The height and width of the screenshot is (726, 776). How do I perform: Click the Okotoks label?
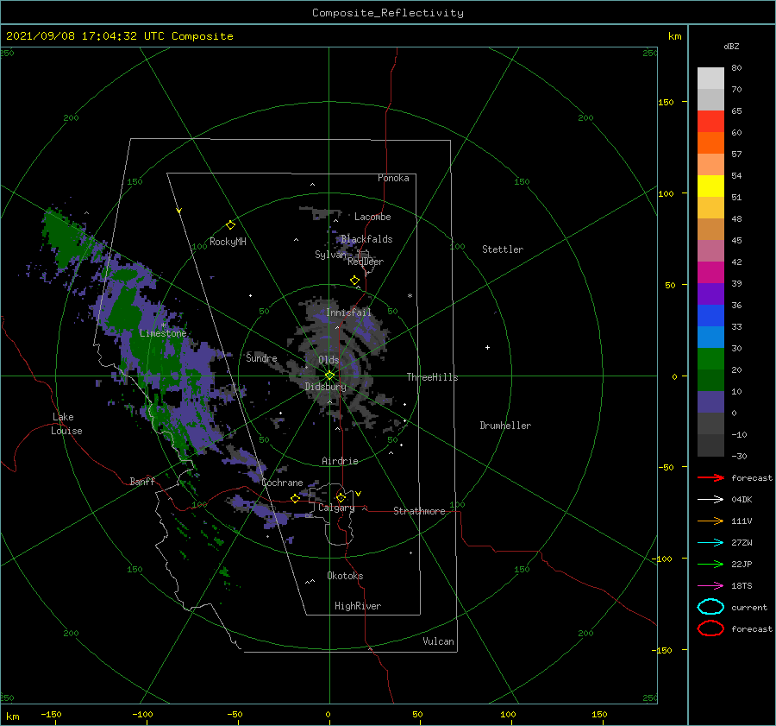coord(345,576)
